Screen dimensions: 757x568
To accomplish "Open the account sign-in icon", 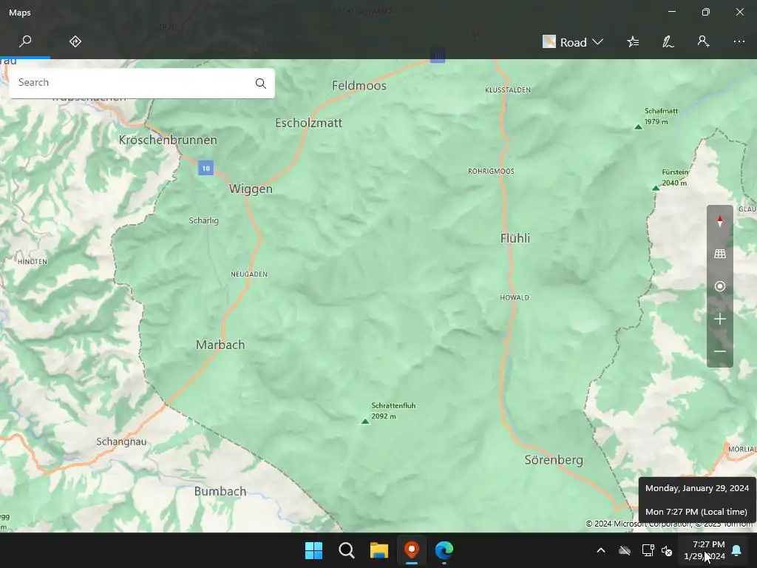I will pyautogui.click(x=704, y=41).
